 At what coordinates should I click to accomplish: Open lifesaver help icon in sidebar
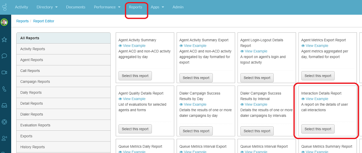[x=4, y=122]
